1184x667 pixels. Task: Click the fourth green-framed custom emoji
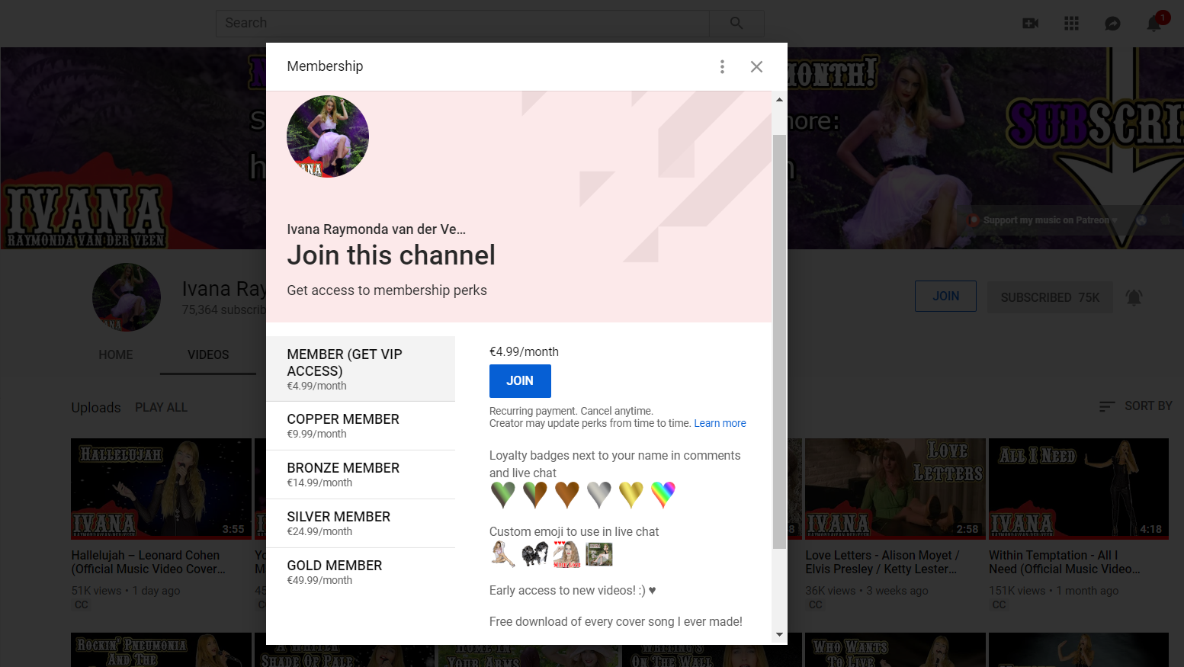599,554
